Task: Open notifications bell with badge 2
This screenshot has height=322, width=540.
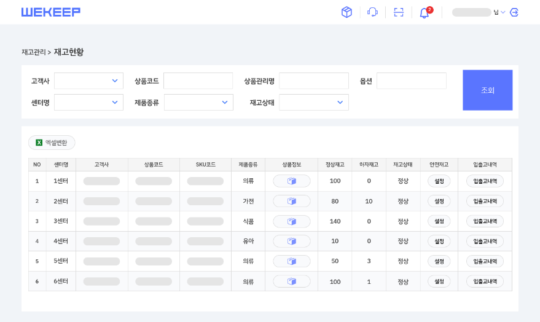Action: click(425, 12)
